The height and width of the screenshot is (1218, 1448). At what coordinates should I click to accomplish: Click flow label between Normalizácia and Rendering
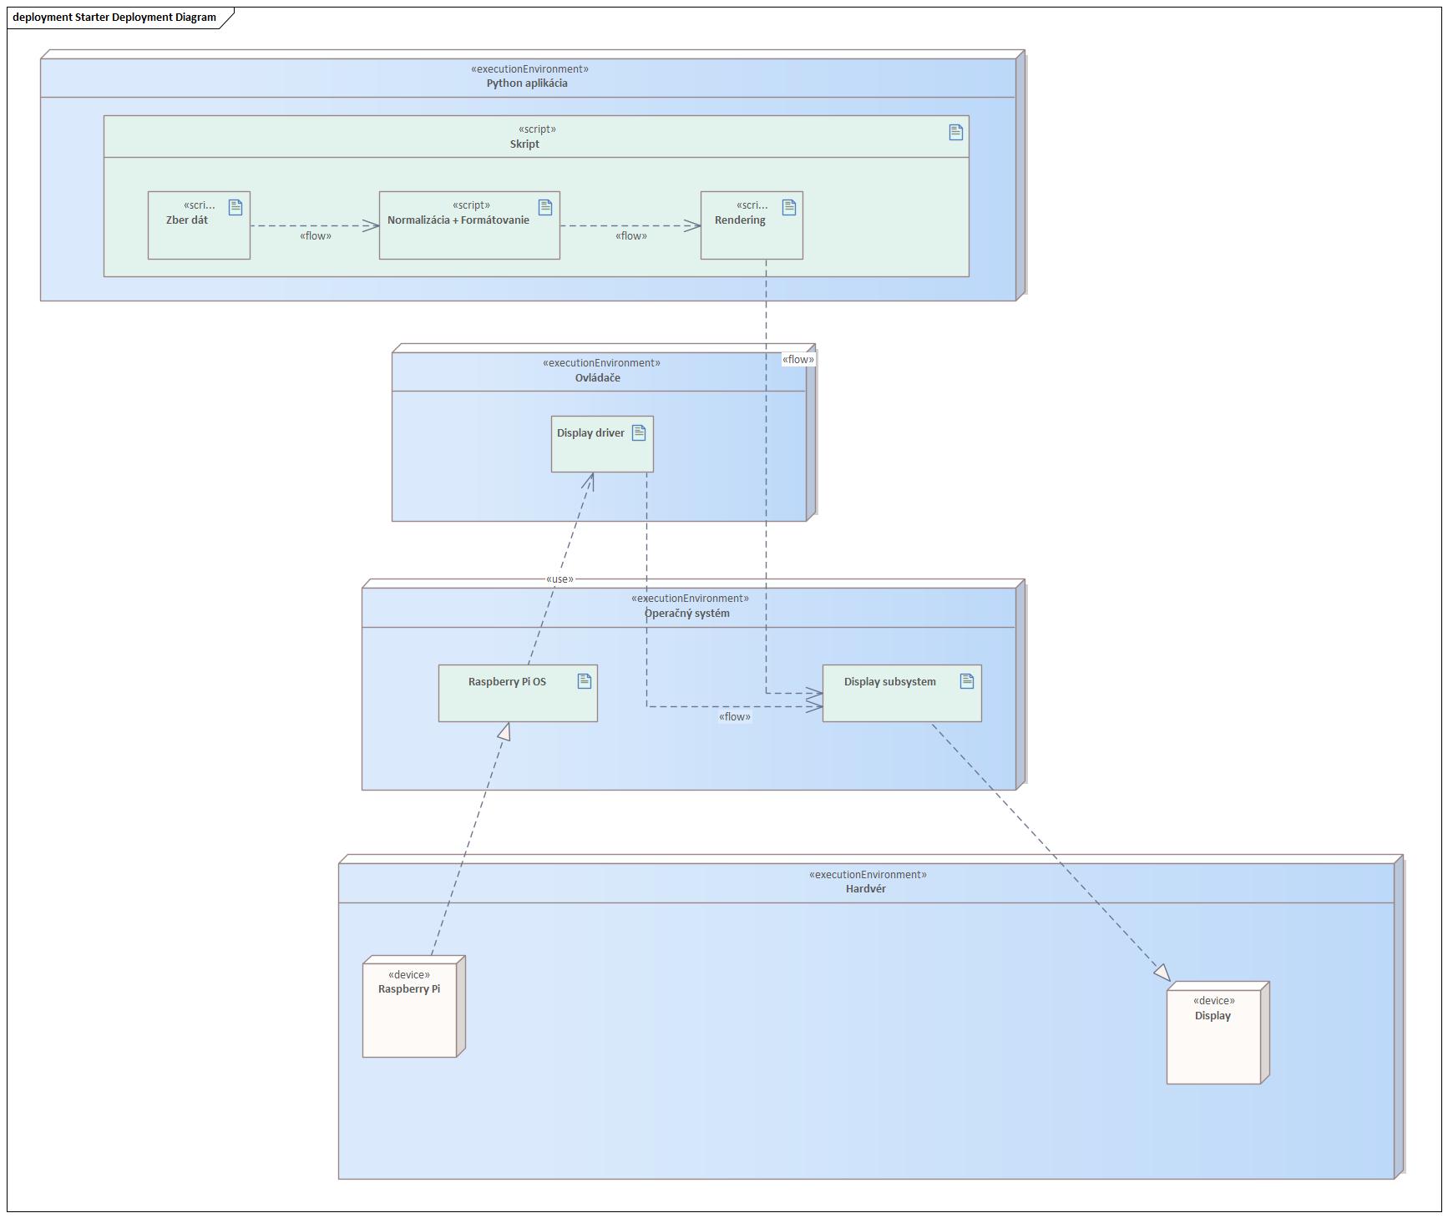[x=631, y=236]
